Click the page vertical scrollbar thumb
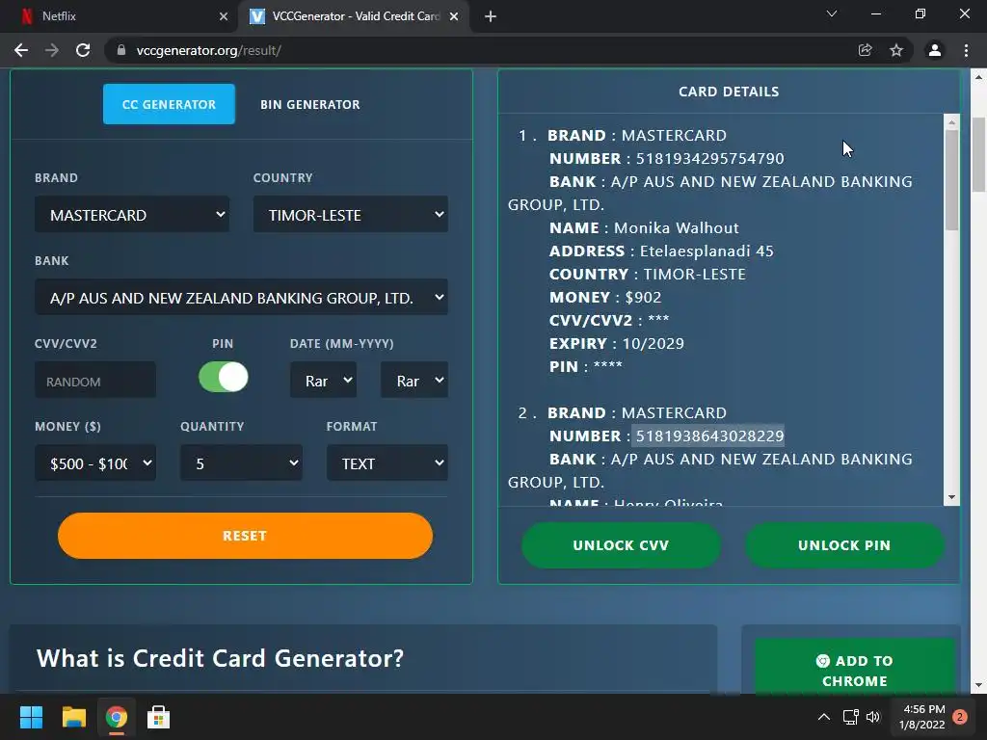 click(x=979, y=154)
